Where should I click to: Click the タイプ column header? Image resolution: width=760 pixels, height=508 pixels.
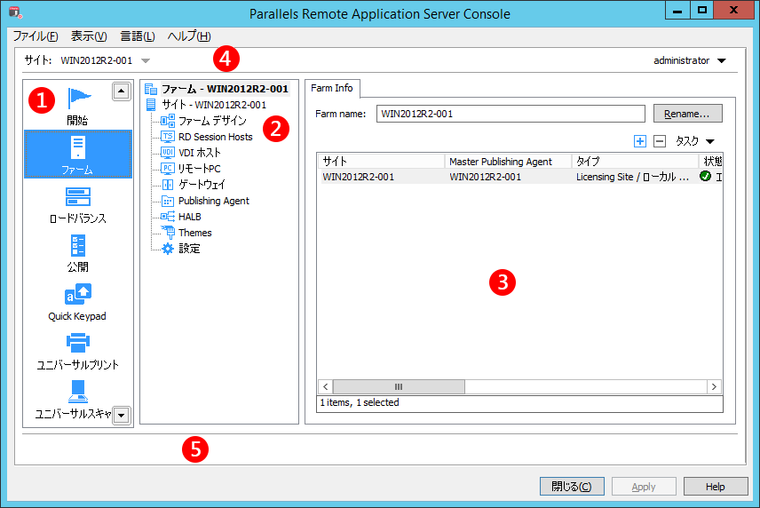(x=635, y=161)
